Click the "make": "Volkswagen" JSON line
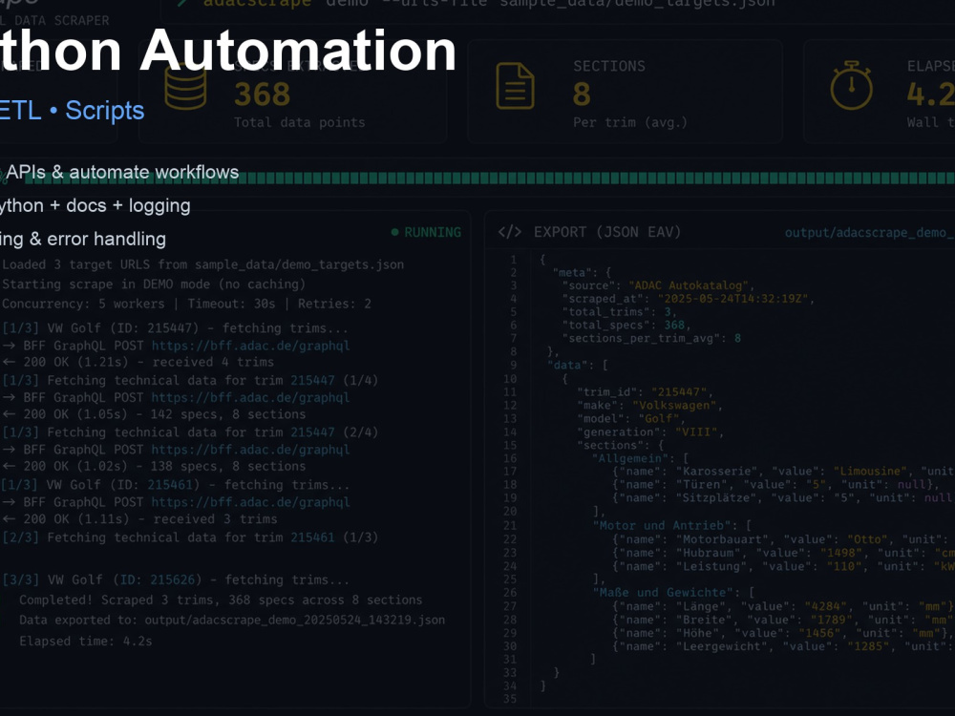Image resolution: width=955 pixels, height=716 pixels. point(649,406)
